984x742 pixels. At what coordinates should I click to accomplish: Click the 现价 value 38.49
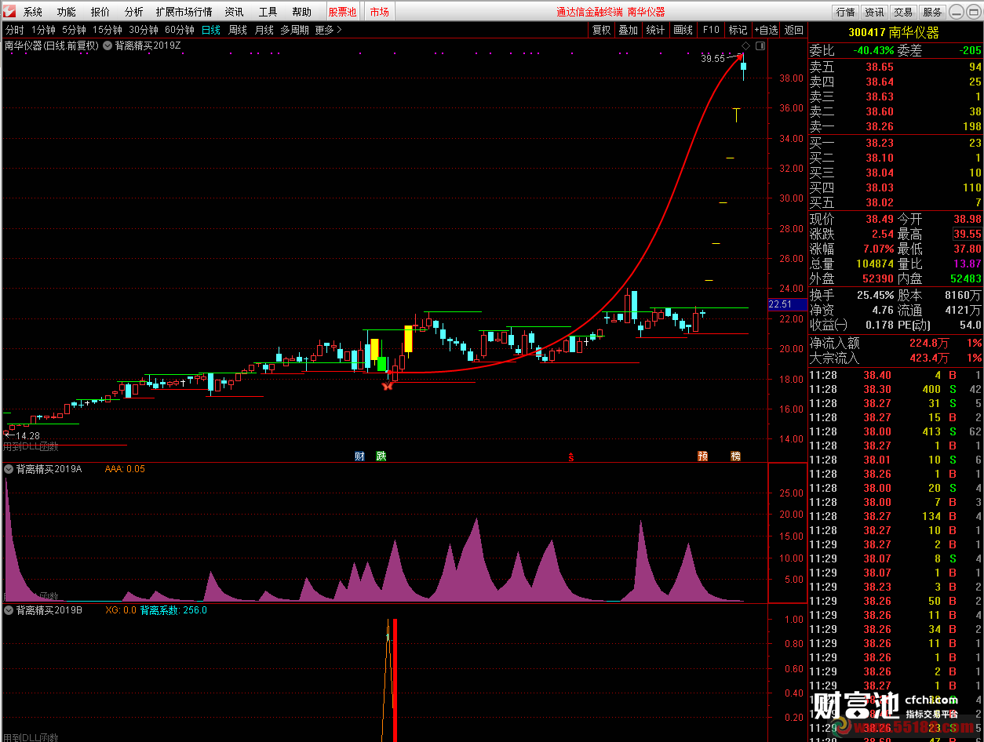click(879, 219)
